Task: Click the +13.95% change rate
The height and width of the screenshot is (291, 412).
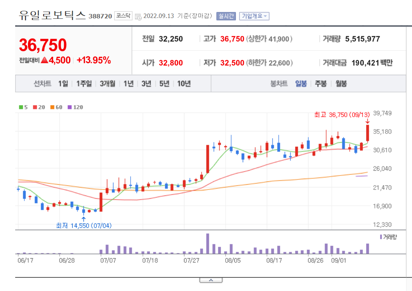Action: (x=94, y=60)
